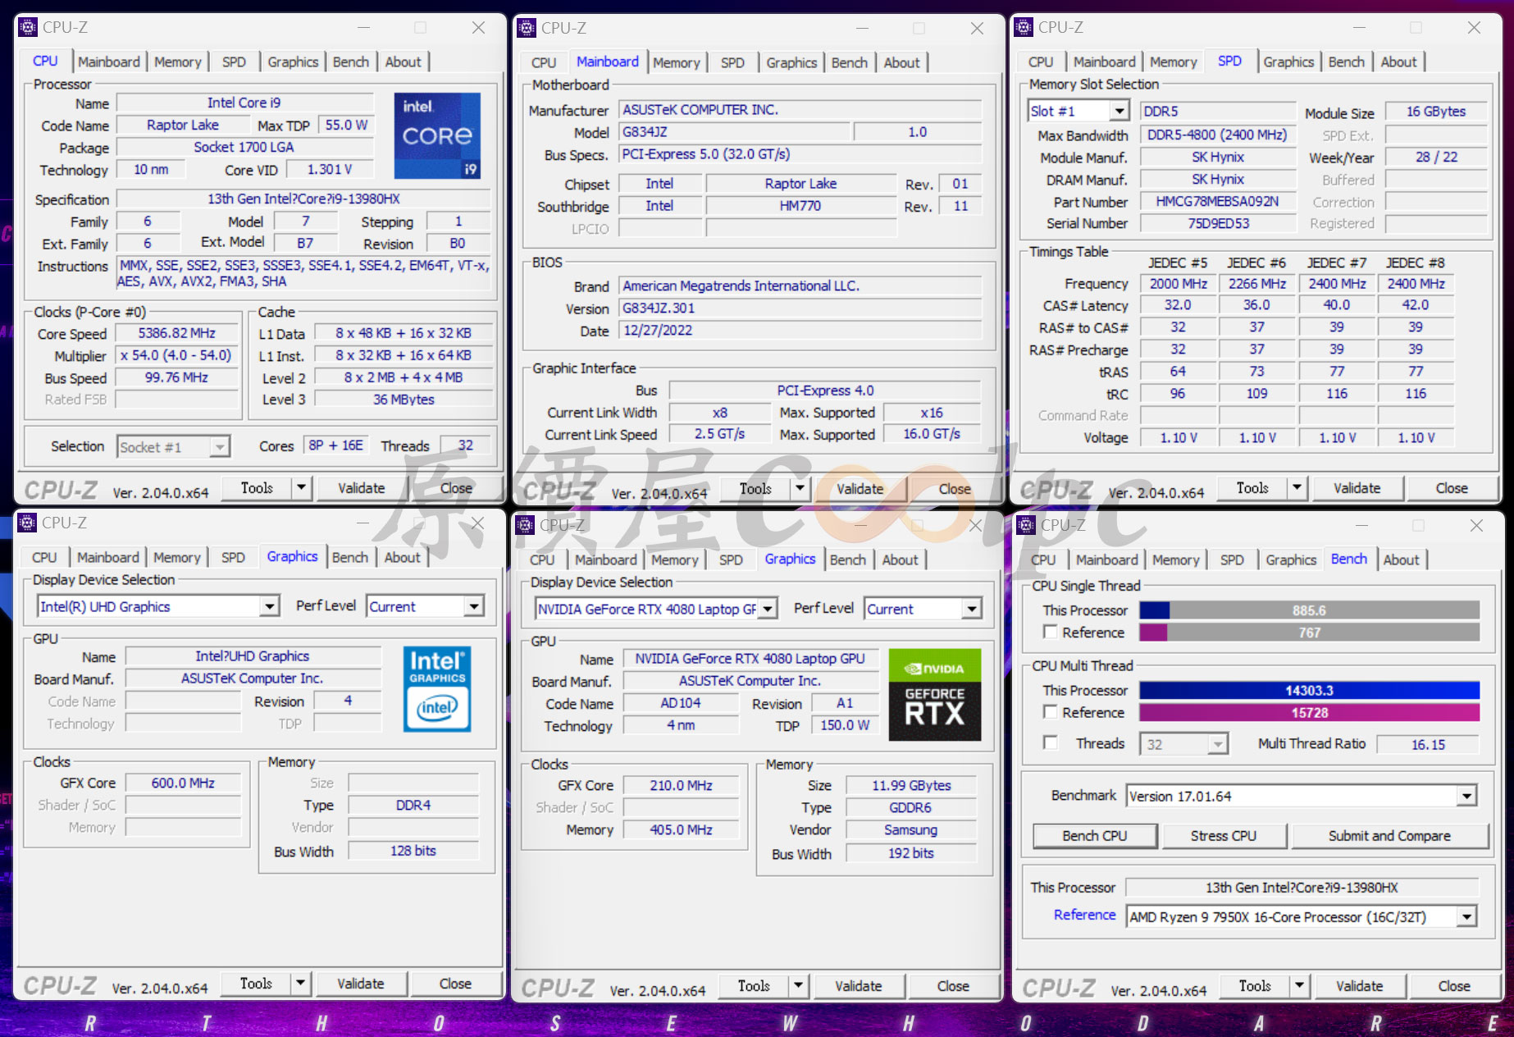Expand NVIDIA GeForce RTX 4080 device dropdown
The width and height of the screenshot is (1514, 1037).
point(768,609)
